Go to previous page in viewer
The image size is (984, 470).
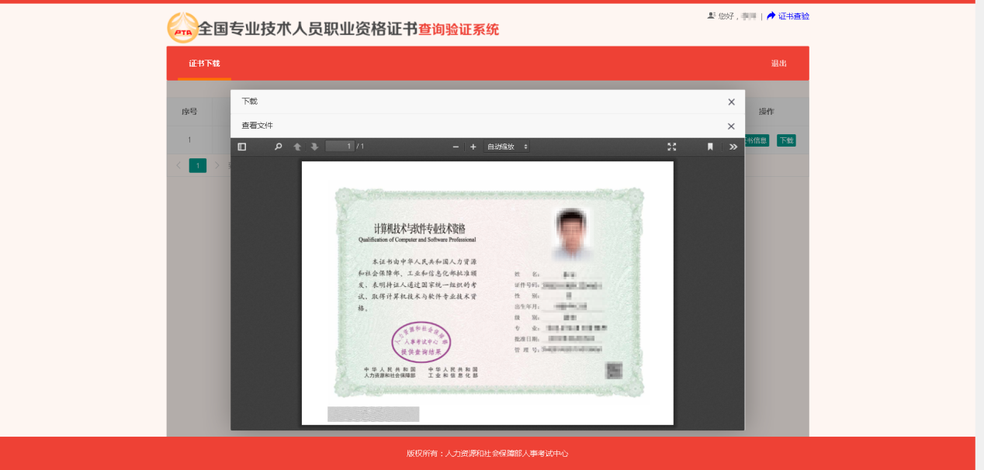pos(297,146)
